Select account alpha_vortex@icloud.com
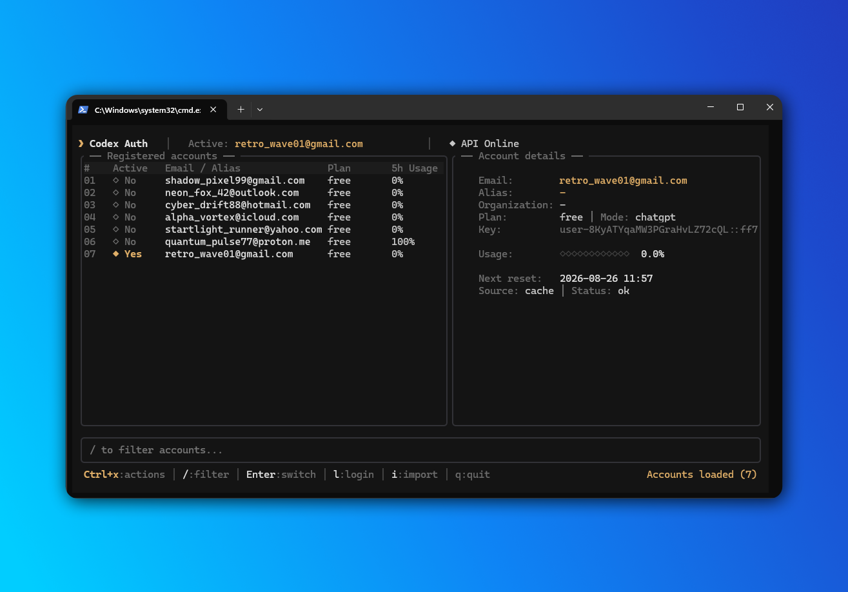This screenshot has width=848, height=592. pos(232,217)
